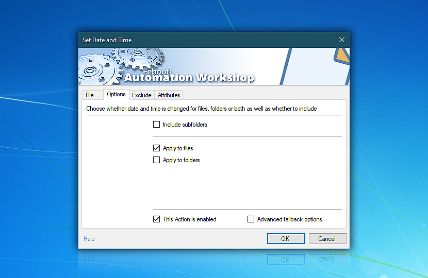Open the Exclude tab
The width and height of the screenshot is (428, 278).
click(141, 95)
